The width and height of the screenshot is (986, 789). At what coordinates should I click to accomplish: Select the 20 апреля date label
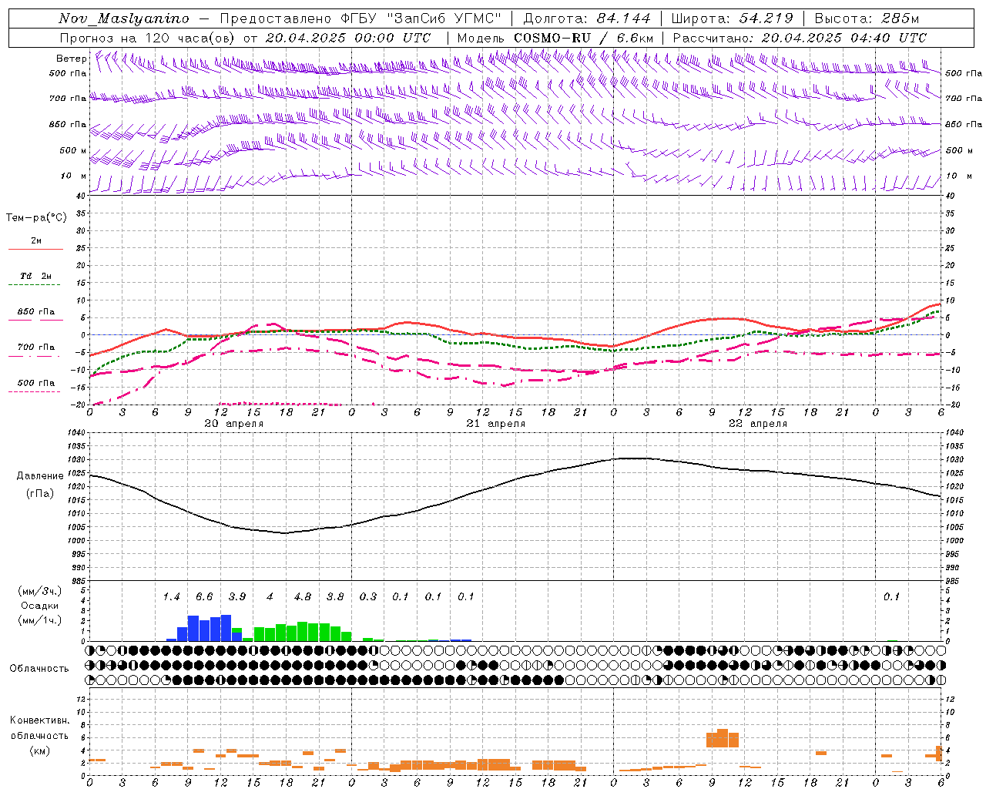tap(233, 423)
